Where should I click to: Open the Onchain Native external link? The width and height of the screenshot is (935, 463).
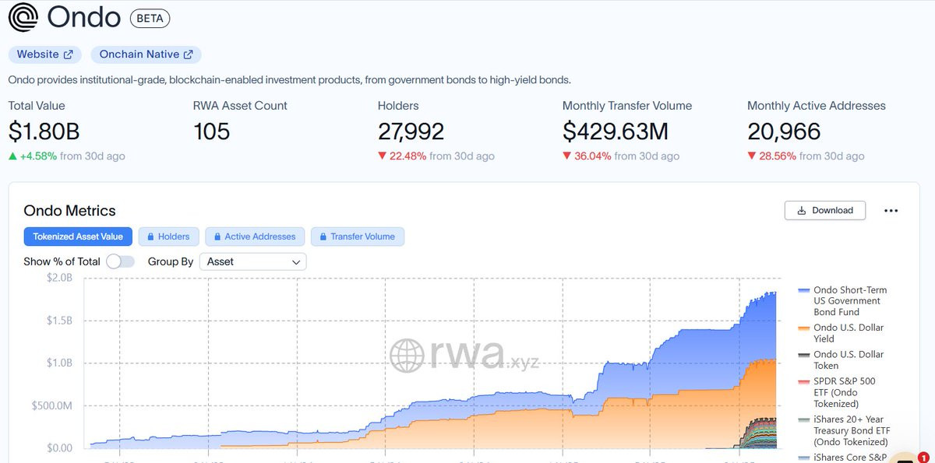point(146,54)
